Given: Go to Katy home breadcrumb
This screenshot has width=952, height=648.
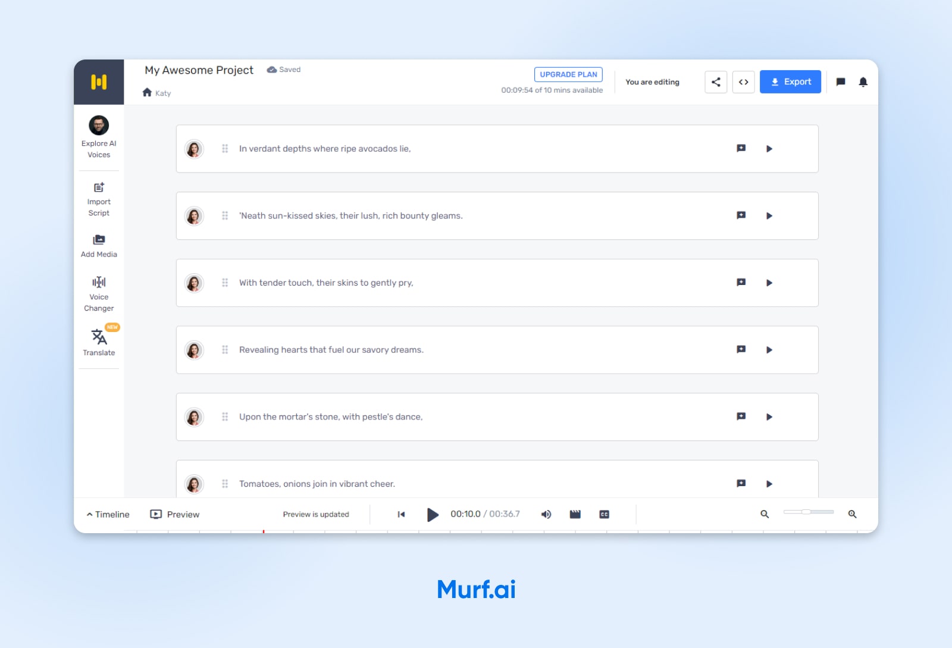Looking at the screenshot, I should [156, 93].
